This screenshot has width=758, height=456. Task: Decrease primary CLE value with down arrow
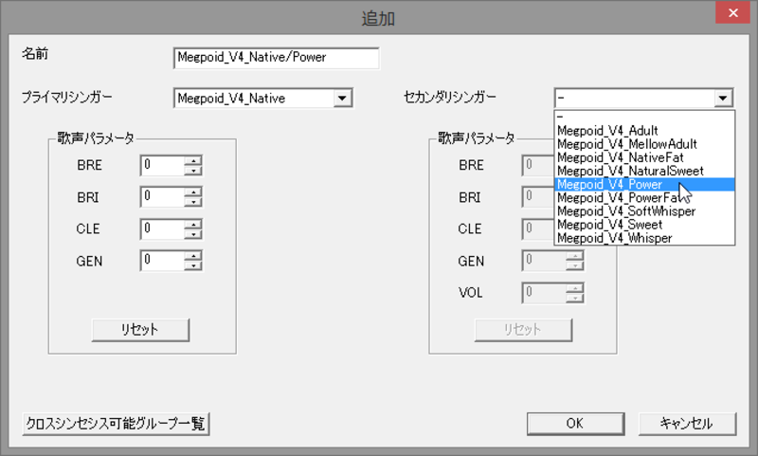(x=193, y=234)
